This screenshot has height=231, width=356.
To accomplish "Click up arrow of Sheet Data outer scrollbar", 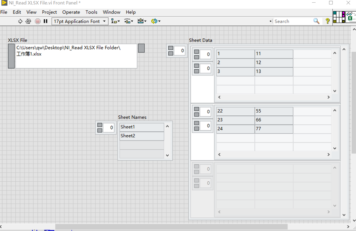I will 344,49.
